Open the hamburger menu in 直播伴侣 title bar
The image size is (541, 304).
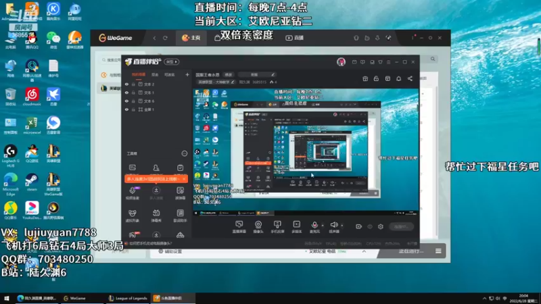(x=388, y=62)
